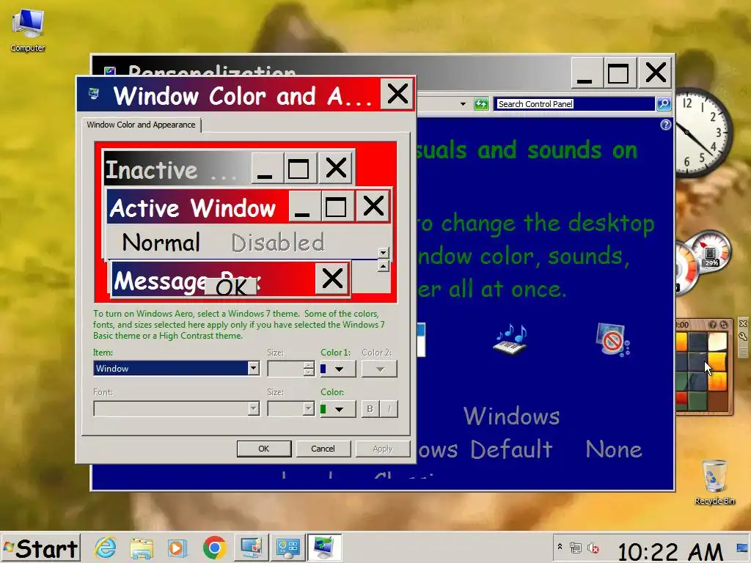Screen dimensions: 751x563
Task: Open the Control Panel taskbar icon
Action: point(287,548)
